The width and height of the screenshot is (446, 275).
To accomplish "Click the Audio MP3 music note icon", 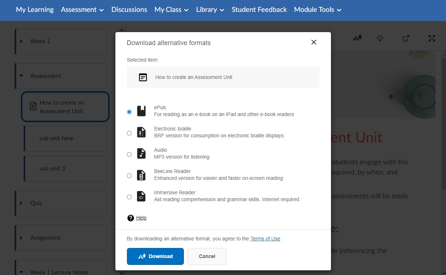I will click(141, 154).
